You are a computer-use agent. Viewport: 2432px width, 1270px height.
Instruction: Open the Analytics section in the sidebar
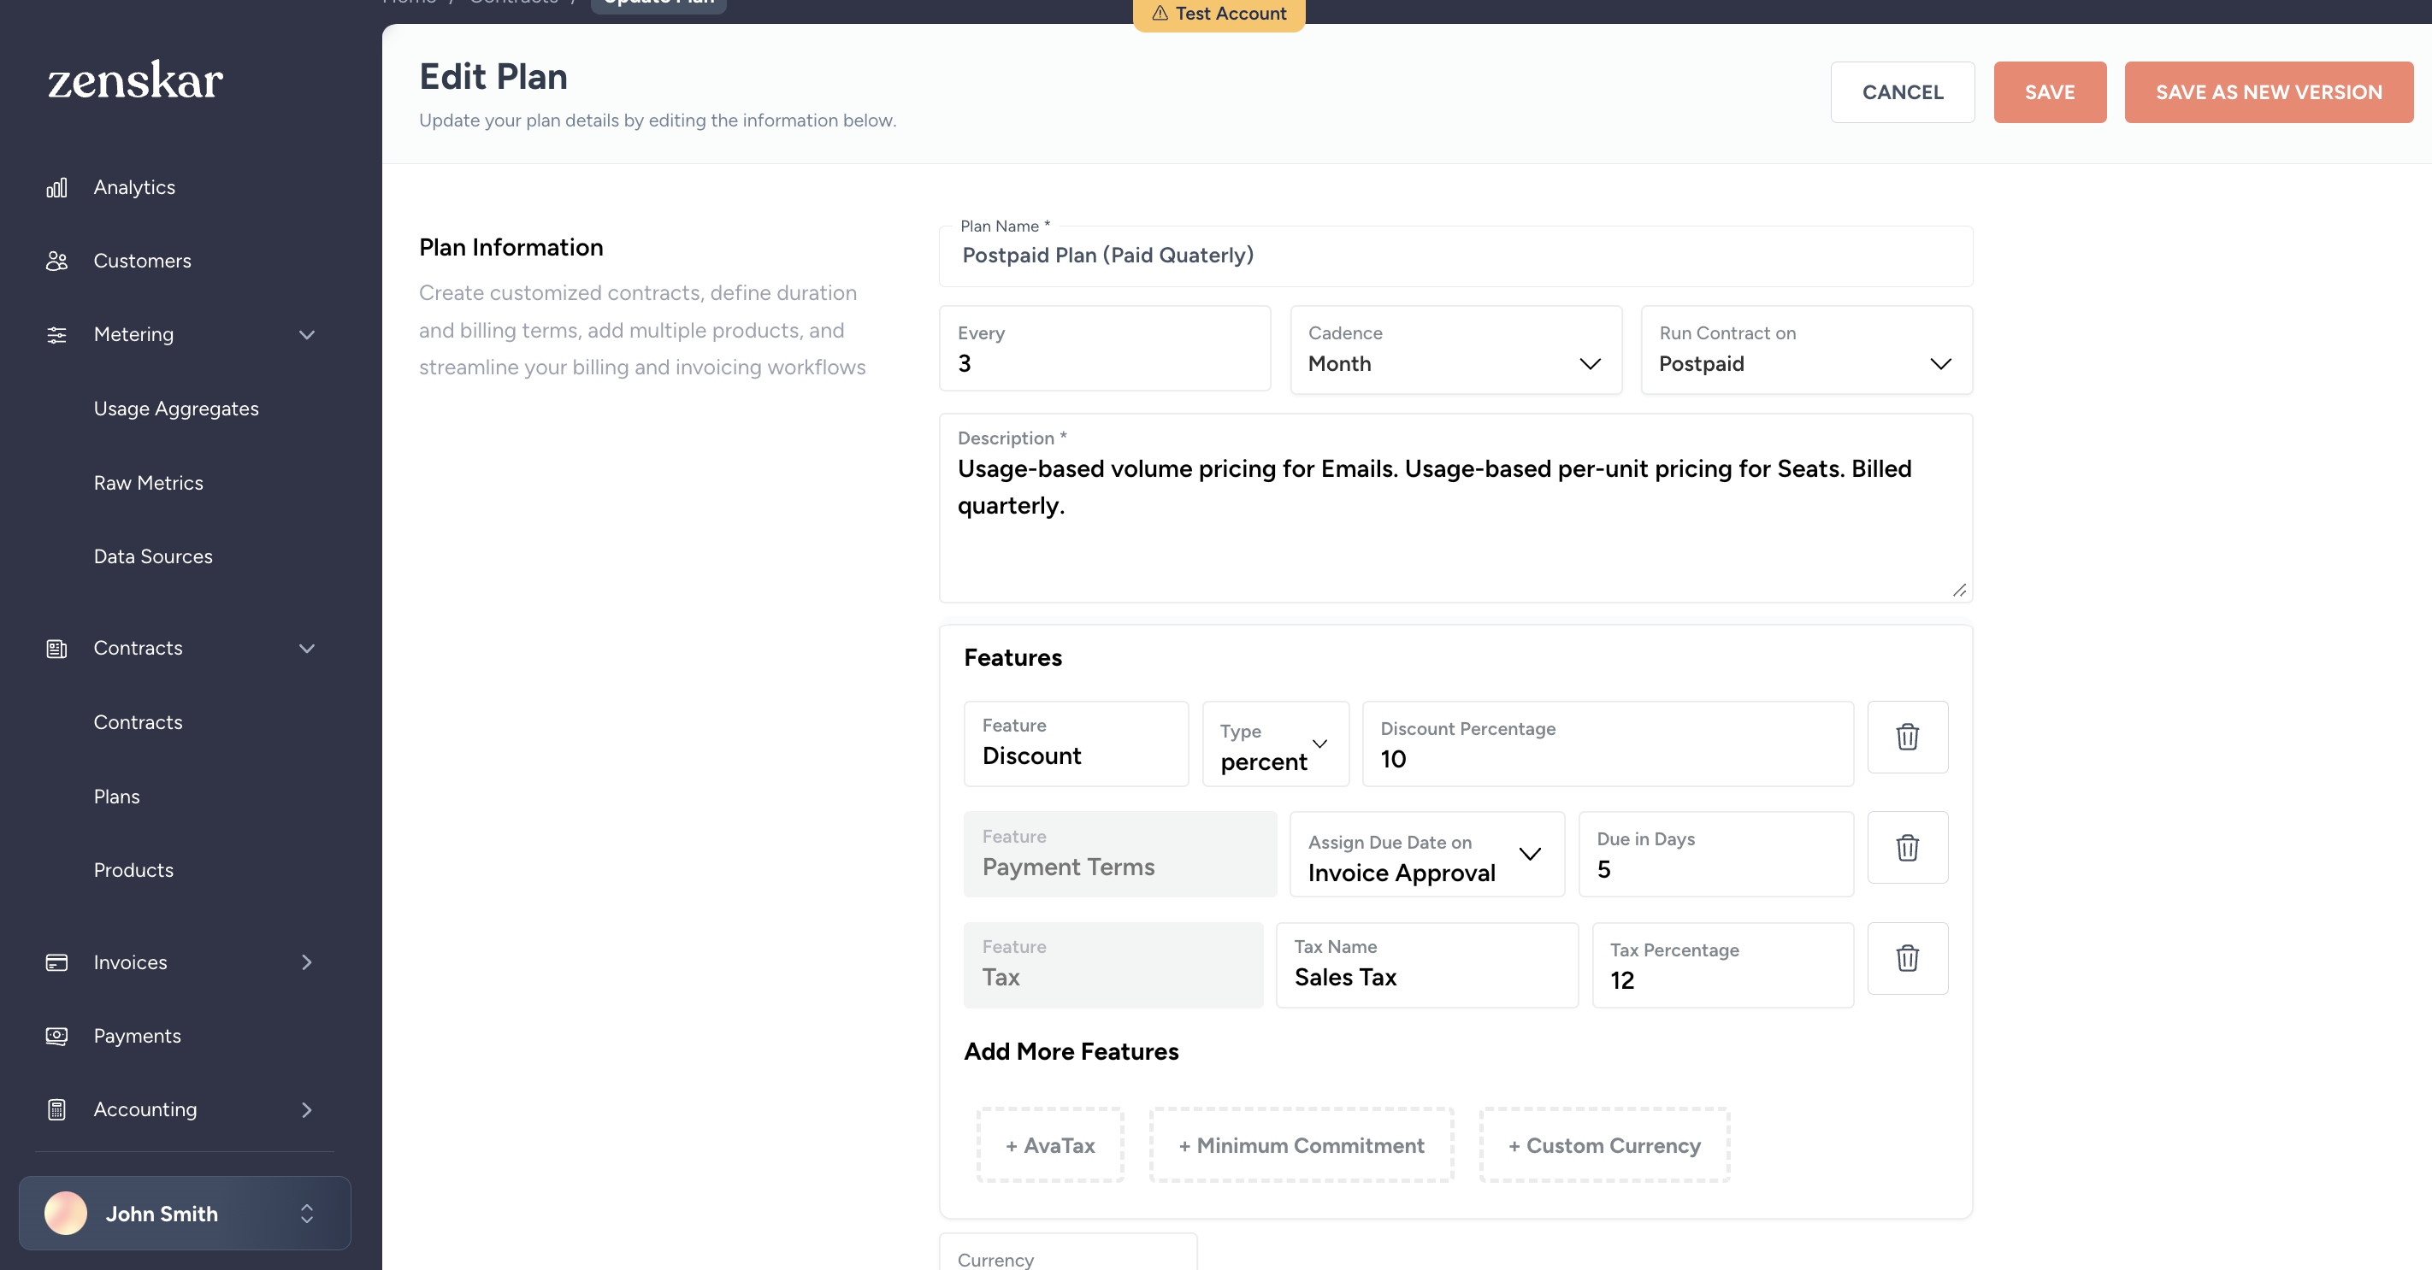(x=56, y=187)
